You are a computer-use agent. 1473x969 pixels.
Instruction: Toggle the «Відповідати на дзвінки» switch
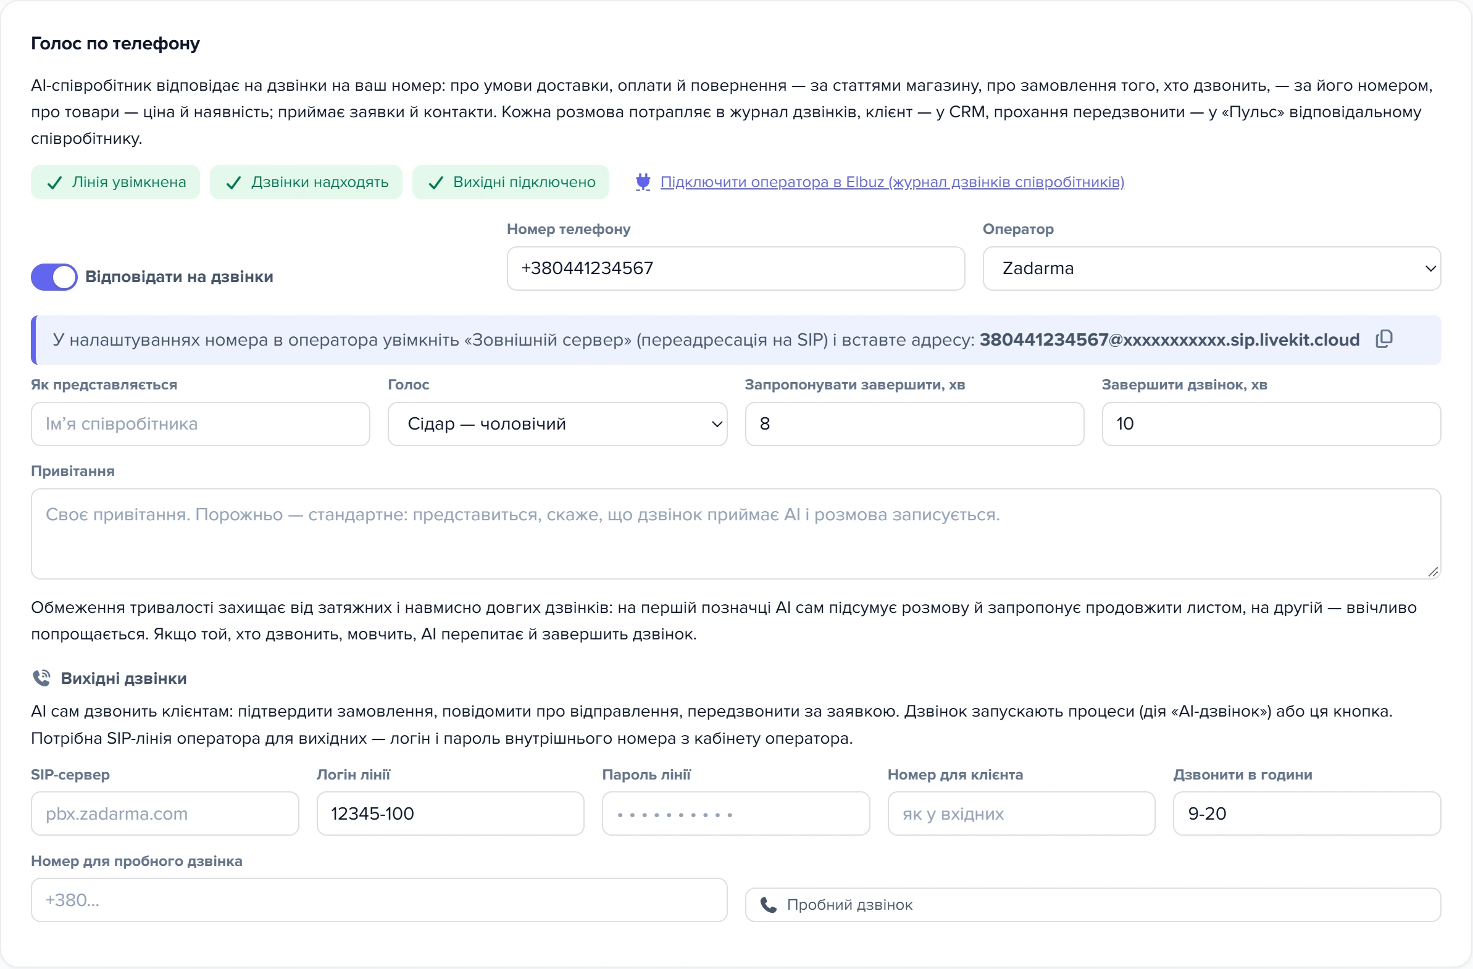pyautogui.click(x=54, y=277)
